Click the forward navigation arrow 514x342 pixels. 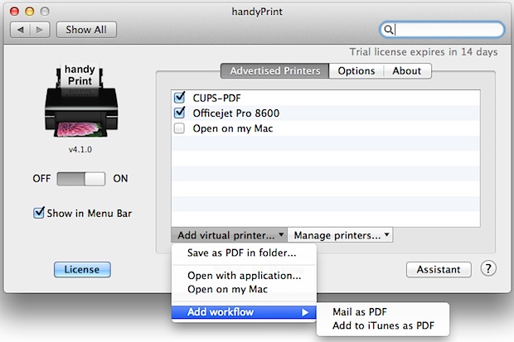[x=41, y=30]
